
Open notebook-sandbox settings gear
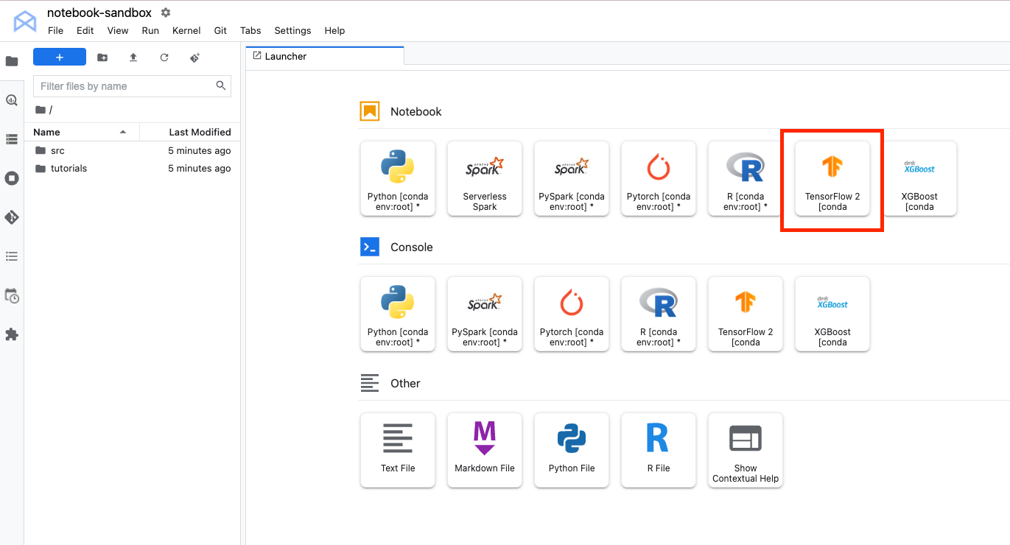[x=166, y=13]
